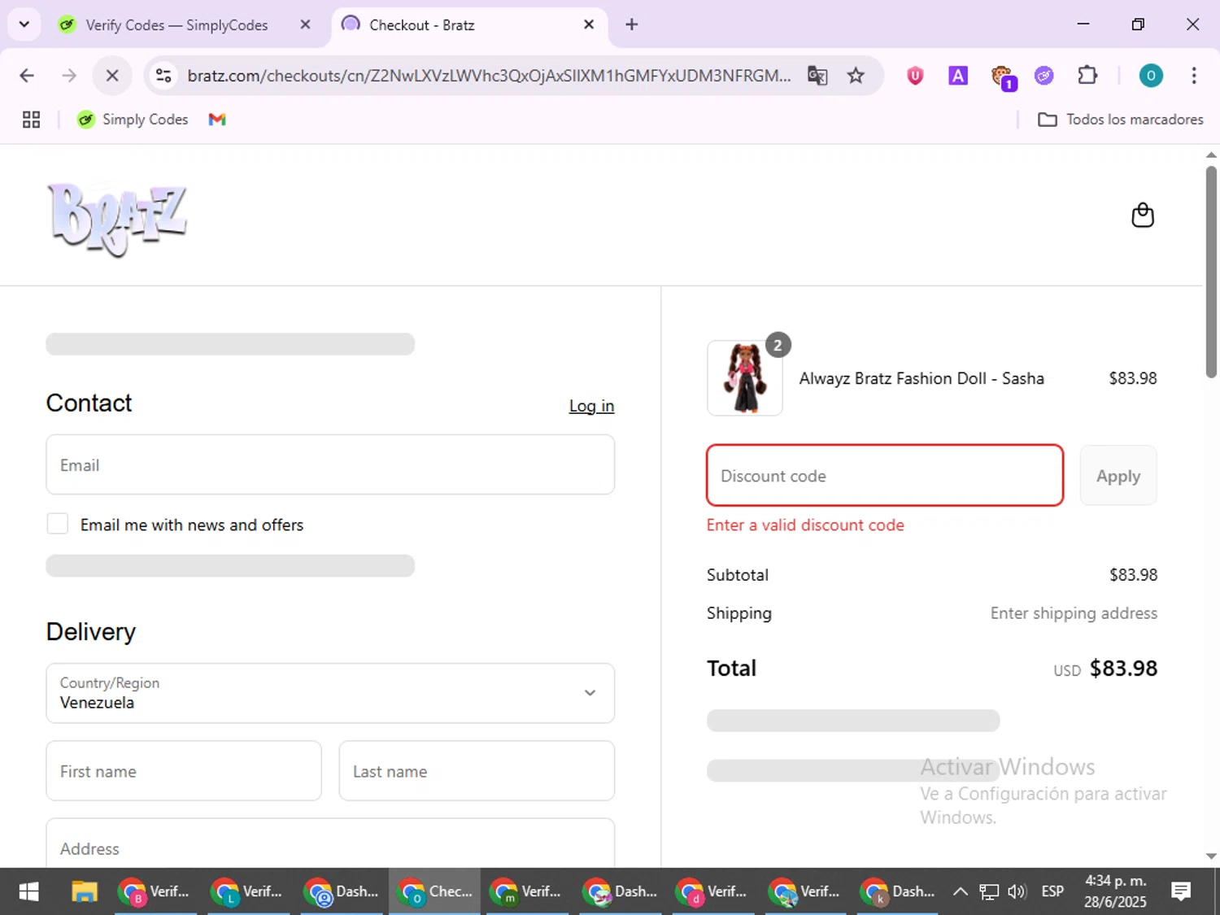Open the Chrome three-dot menu
Viewport: 1220px width, 915px height.
pos(1194,76)
